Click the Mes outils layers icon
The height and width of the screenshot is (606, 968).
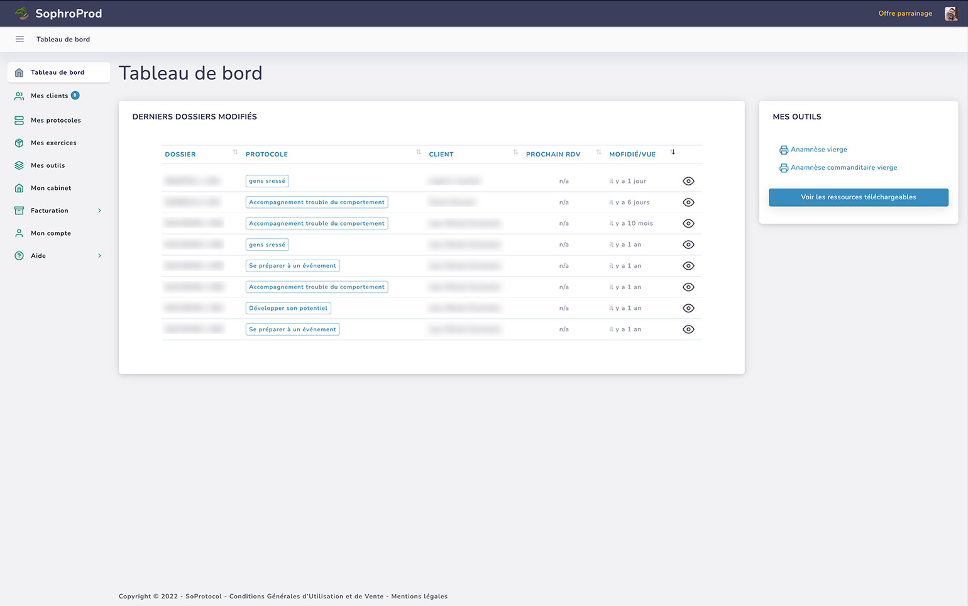19,165
